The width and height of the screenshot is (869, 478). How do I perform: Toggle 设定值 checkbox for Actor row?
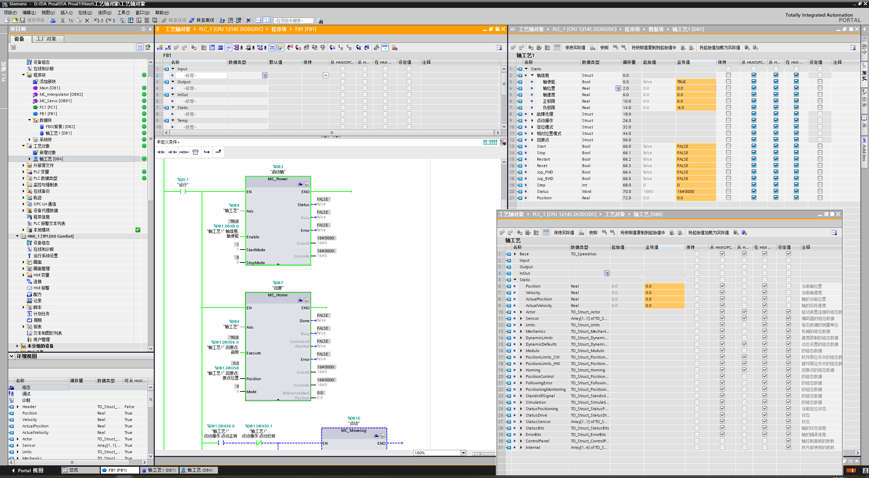coord(788,312)
